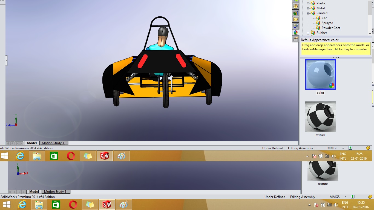Open the SolidWorks Resources home tab
Viewport: 374px width, 210px height.
click(295, 7)
